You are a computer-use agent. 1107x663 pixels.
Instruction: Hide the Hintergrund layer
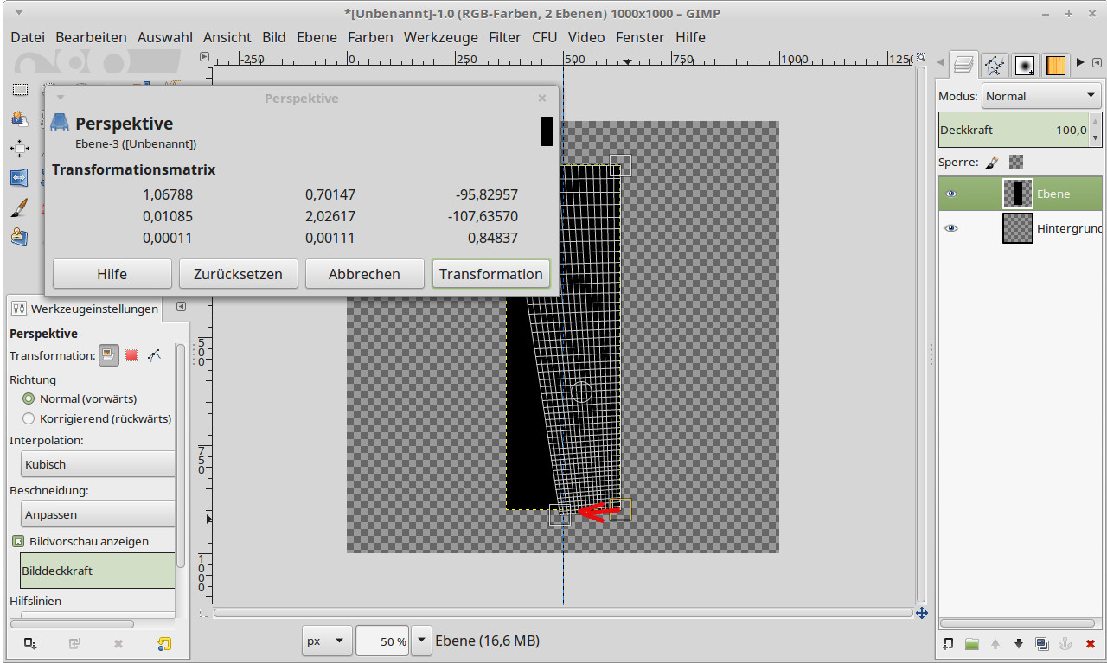tap(951, 228)
